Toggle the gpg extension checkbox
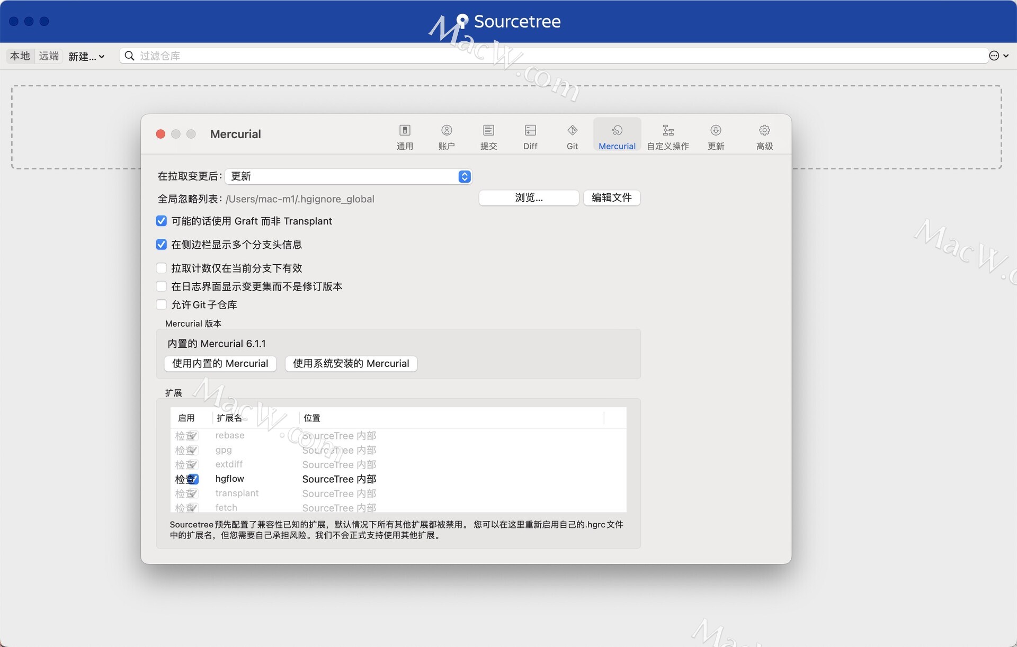1017x647 pixels. click(x=193, y=450)
